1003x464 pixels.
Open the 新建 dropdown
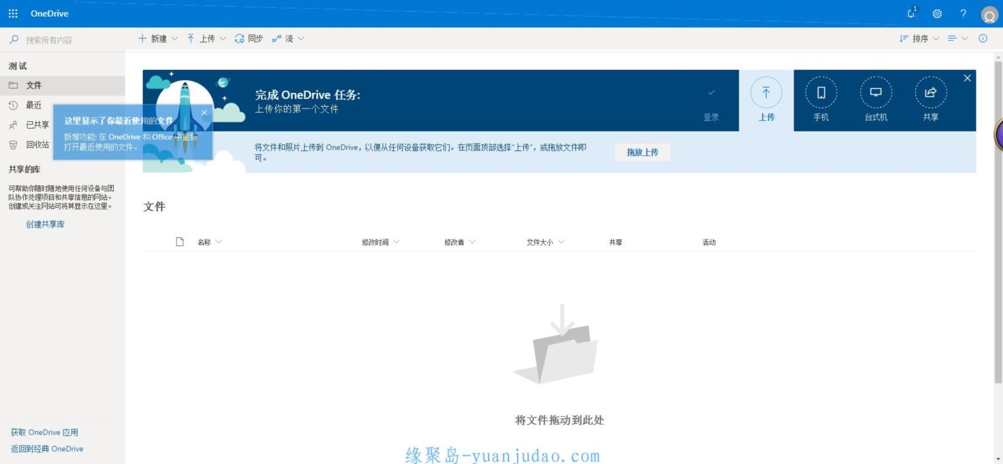158,39
